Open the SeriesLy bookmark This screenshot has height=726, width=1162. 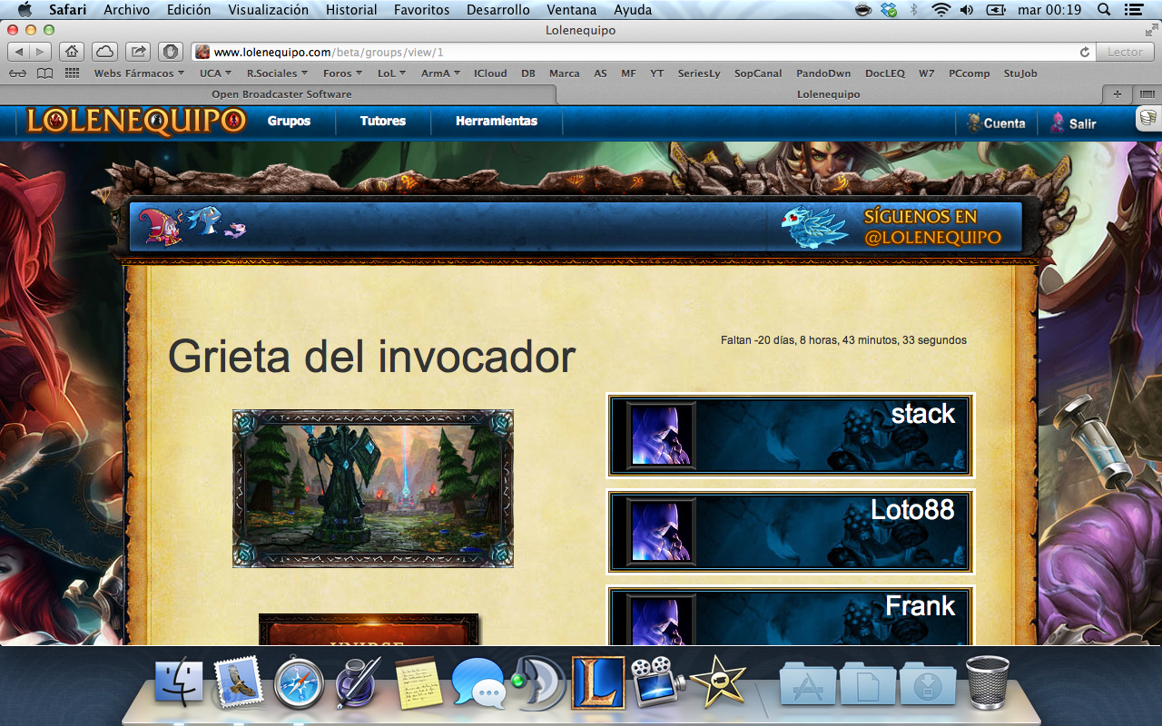[699, 74]
